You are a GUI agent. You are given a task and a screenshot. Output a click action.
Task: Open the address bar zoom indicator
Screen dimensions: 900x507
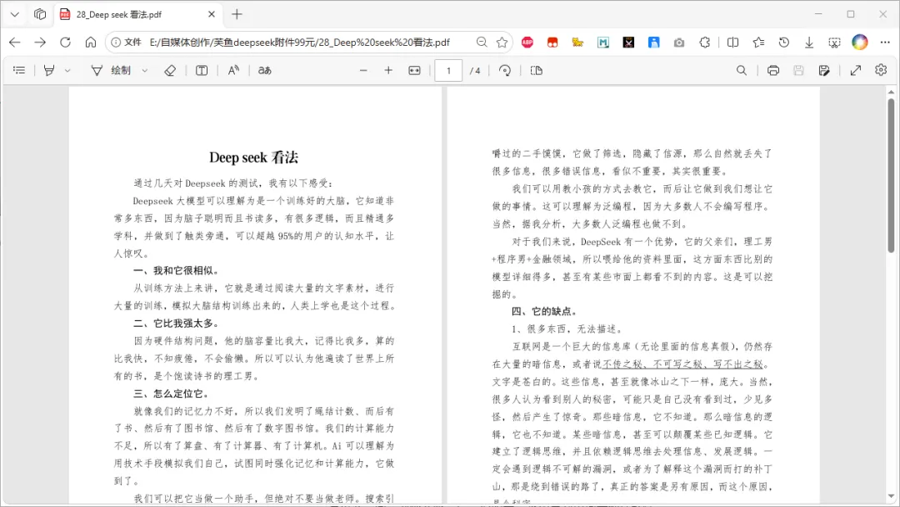(482, 42)
